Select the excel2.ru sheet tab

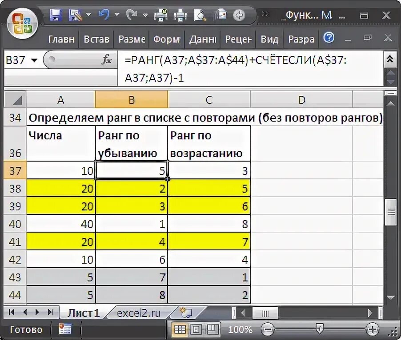pyautogui.click(x=138, y=312)
